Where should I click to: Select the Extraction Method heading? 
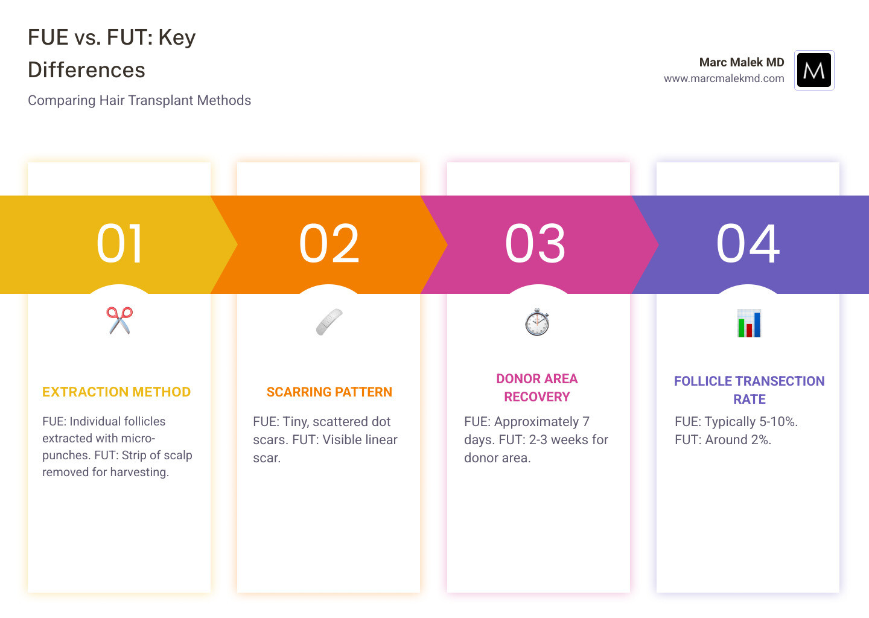pos(116,392)
